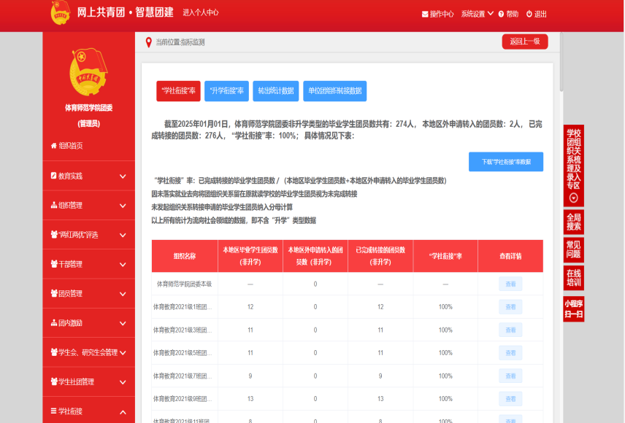This screenshot has width=625, height=423.
Task: Open 操作中心 envelope icon in header
Action: coord(425,14)
